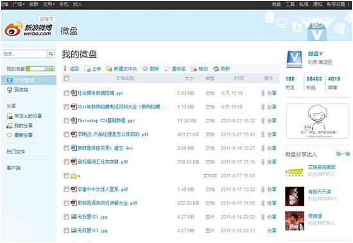Open the 有报天天读 profile link

(320, 192)
